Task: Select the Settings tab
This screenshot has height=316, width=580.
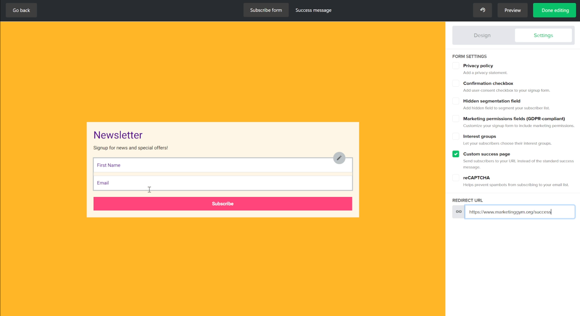Action: pyautogui.click(x=543, y=35)
